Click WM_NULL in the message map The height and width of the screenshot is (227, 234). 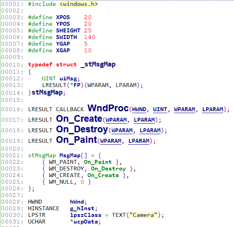61,182
